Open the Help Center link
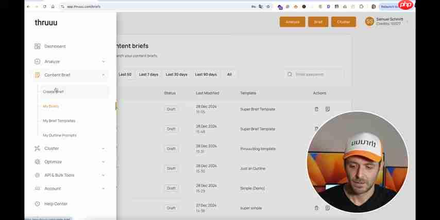This screenshot has width=440, height=220. tap(56, 204)
